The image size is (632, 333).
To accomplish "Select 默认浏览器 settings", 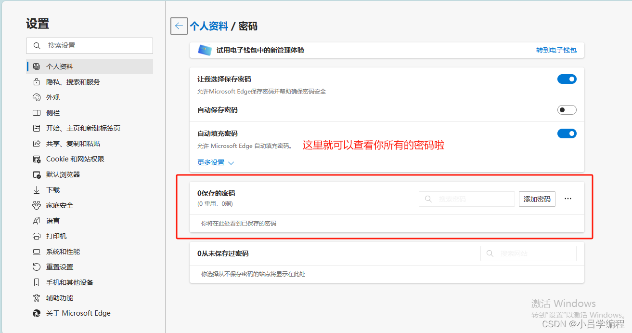I will pyautogui.click(x=90, y=174).
